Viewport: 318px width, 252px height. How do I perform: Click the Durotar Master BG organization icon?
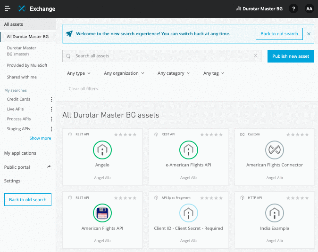(x=239, y=8)
